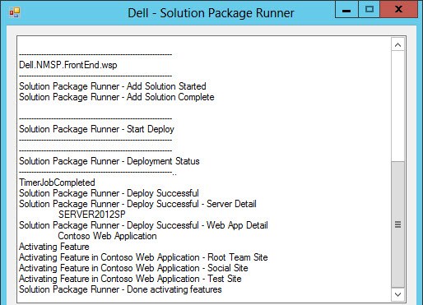Click the Contoso Web Application entry line
This screenshot has height=305, width=423.
pyautogui.click(x=107, y=236)
